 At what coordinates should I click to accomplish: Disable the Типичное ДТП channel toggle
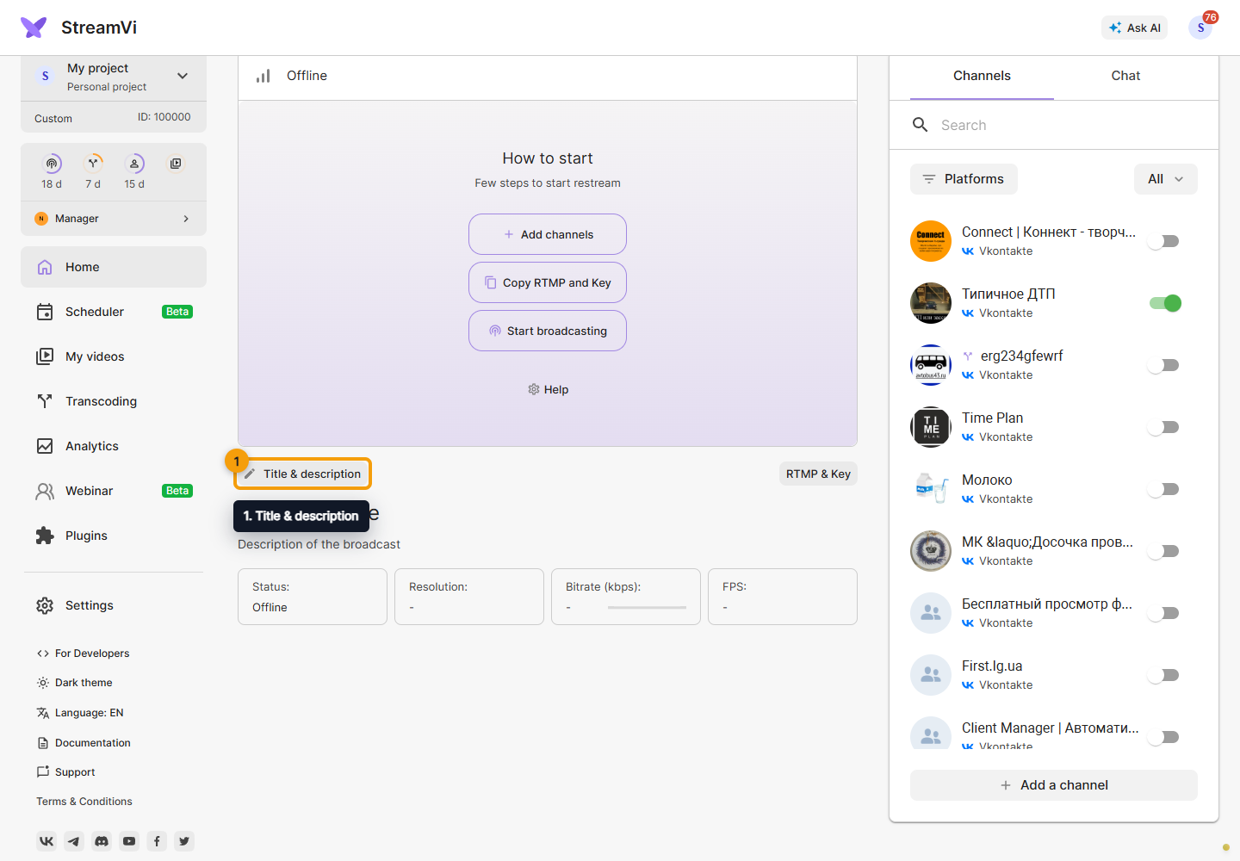click(1164, 303)
